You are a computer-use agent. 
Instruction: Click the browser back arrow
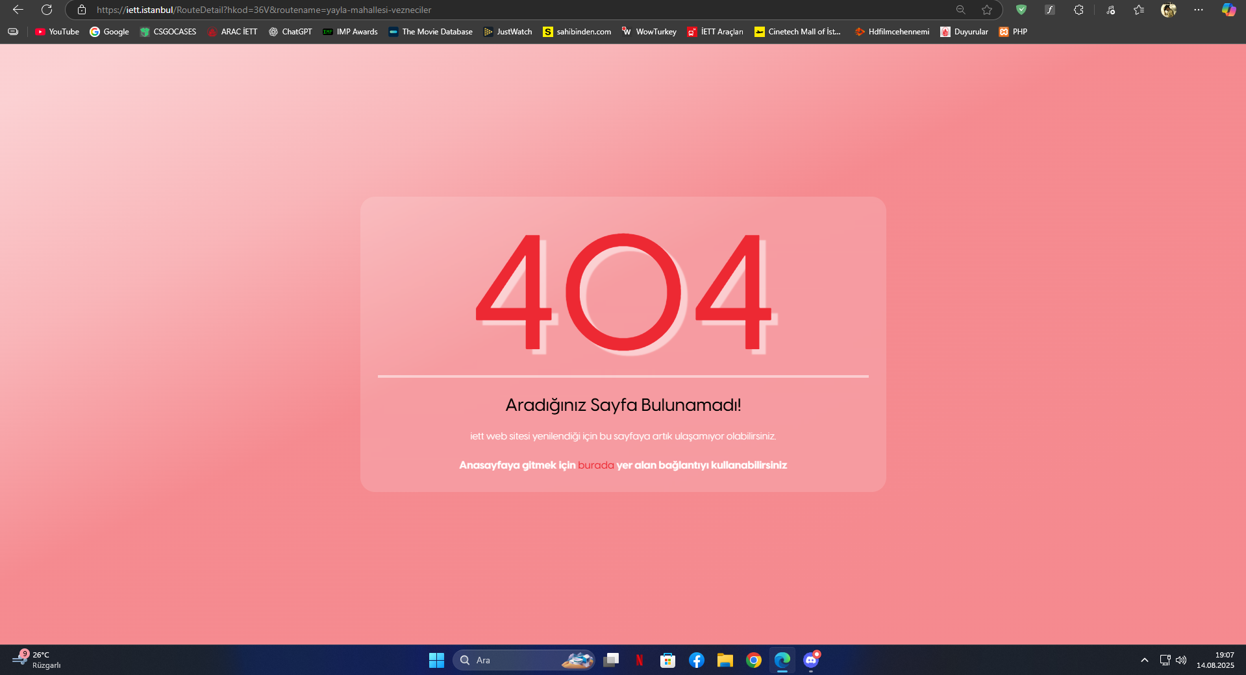tap(18, 10)
